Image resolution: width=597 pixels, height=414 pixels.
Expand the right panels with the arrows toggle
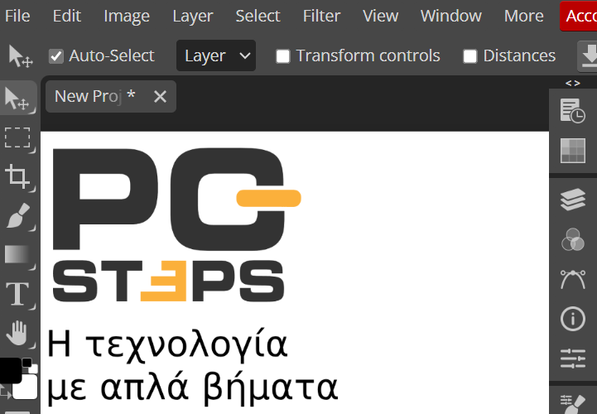572,83
